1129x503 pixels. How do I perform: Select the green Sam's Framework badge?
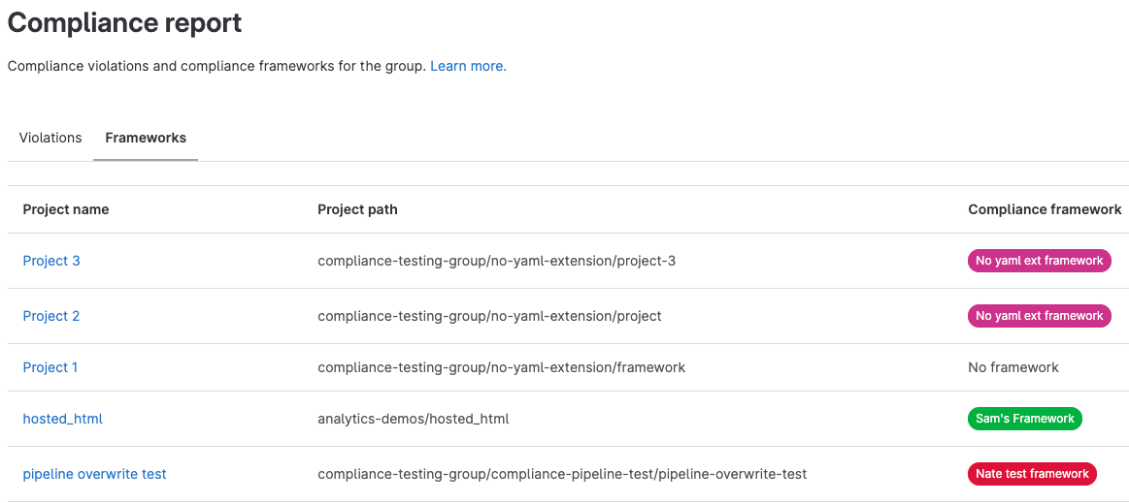(x=1024, y=419)
